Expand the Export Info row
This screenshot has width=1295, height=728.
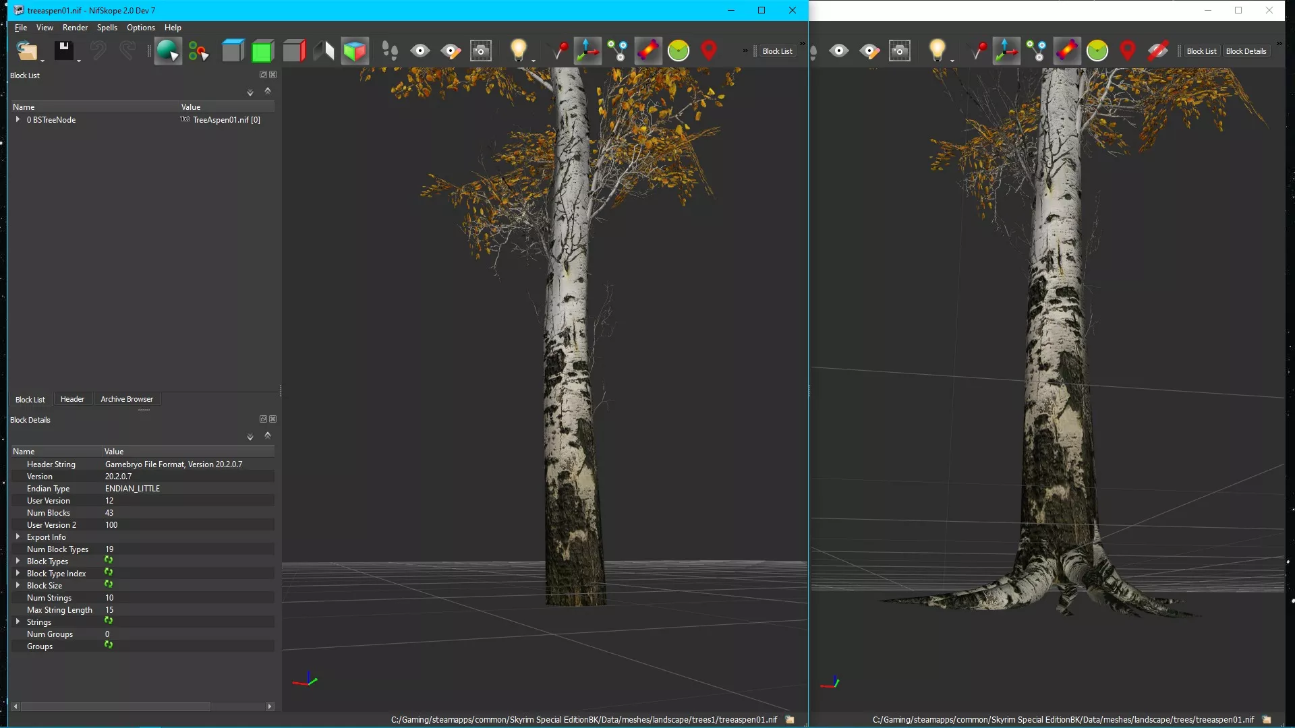(x=18, y=537)
